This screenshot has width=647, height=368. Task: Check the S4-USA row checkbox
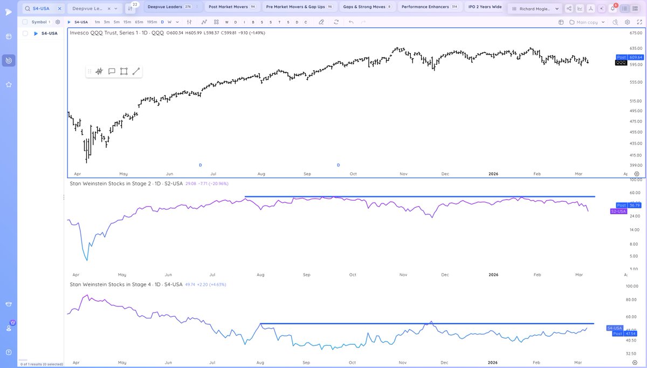[x=25, y=33]
